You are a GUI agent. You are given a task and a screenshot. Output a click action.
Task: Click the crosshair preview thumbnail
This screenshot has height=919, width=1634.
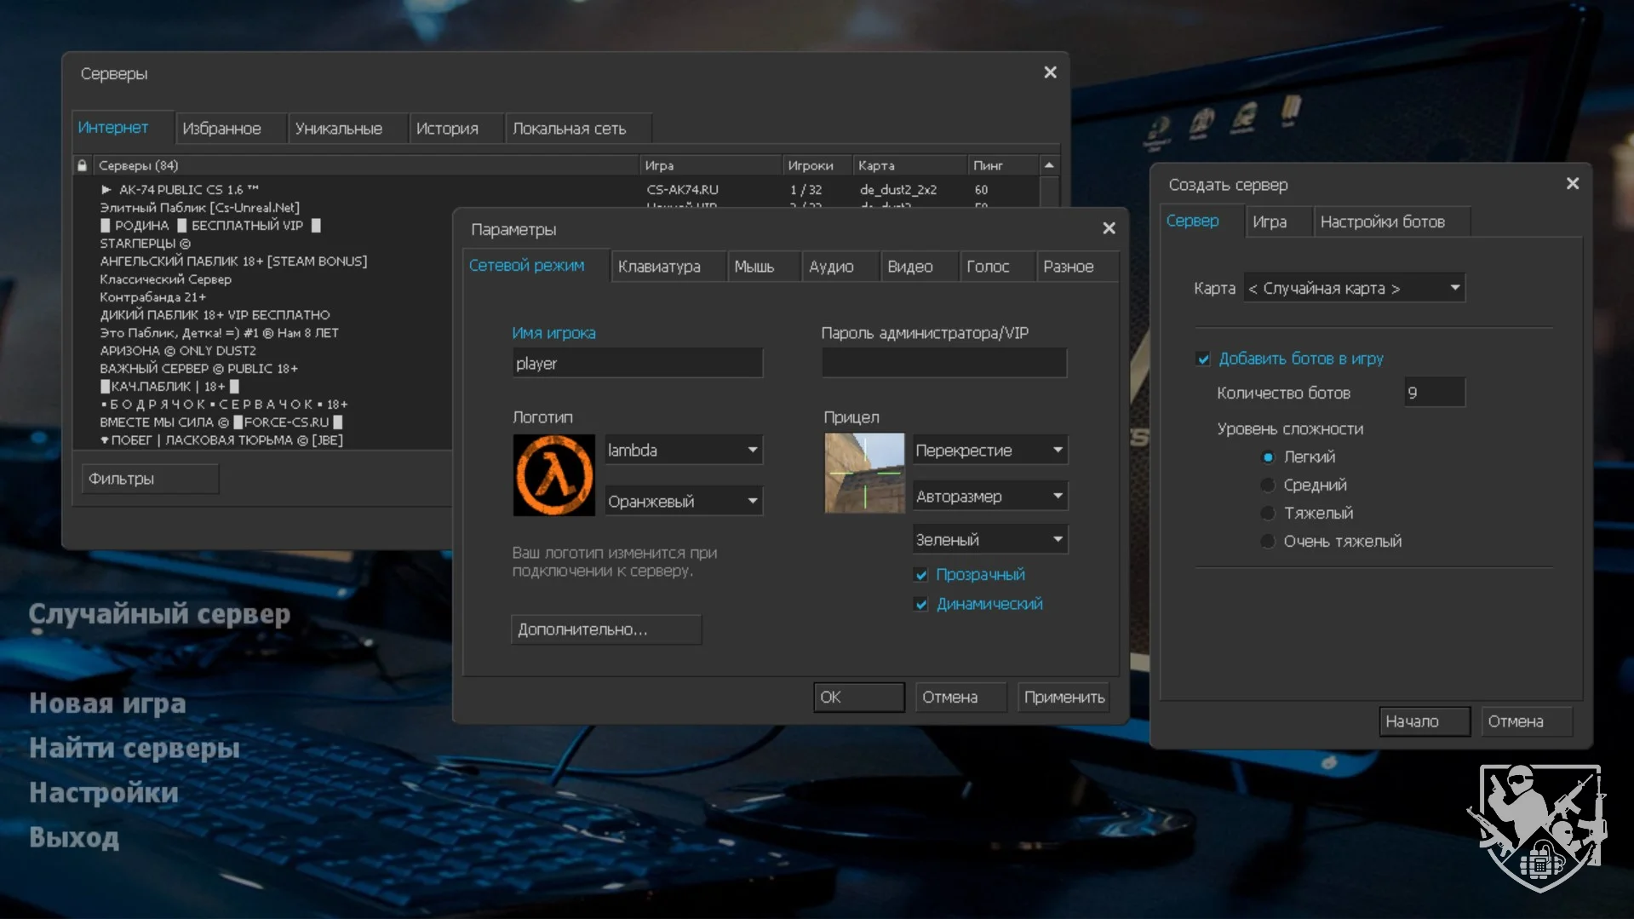coord(864,474)
